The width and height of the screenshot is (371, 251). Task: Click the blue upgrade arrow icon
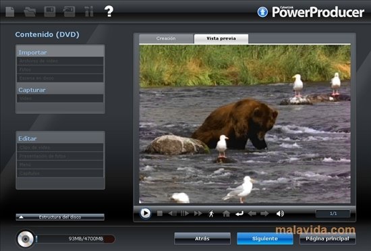[262, 12]
